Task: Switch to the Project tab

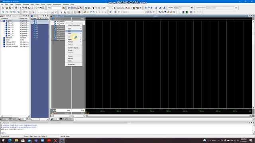Action: coord(13,119)
